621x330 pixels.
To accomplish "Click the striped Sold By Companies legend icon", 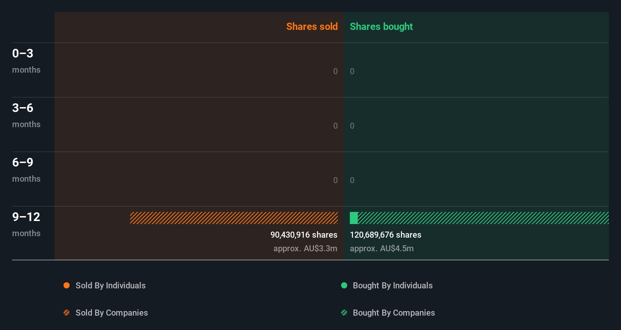I will point(67,313).
